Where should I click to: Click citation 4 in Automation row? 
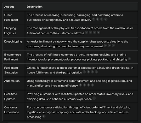(x=93, y=85)
